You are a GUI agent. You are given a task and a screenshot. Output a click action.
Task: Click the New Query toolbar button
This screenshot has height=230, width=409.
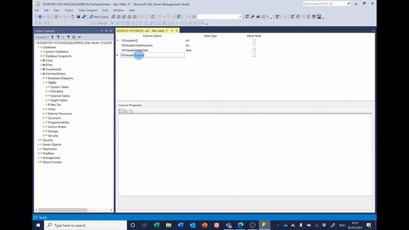click(99, 17)
